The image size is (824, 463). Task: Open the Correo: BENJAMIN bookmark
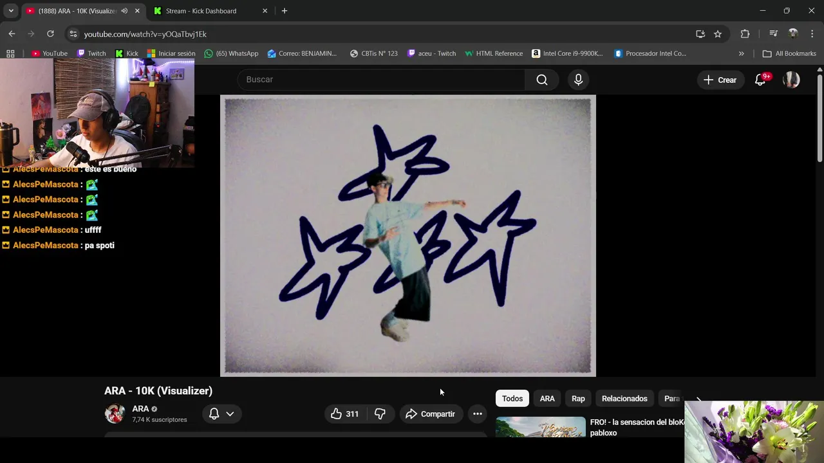tap(303, 53)
